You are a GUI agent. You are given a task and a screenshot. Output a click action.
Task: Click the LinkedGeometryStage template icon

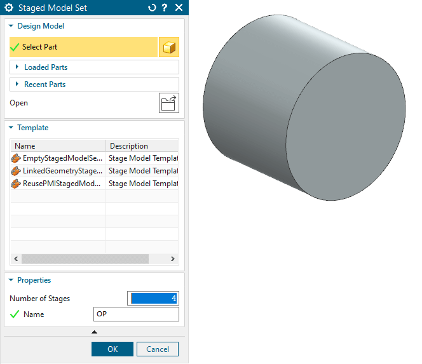tap(16, 171)
